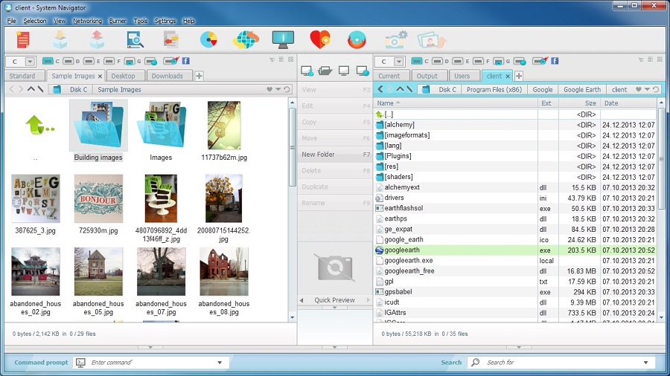
Task: Toggle the Quick Preview panel
Action: tap(334, 300)
